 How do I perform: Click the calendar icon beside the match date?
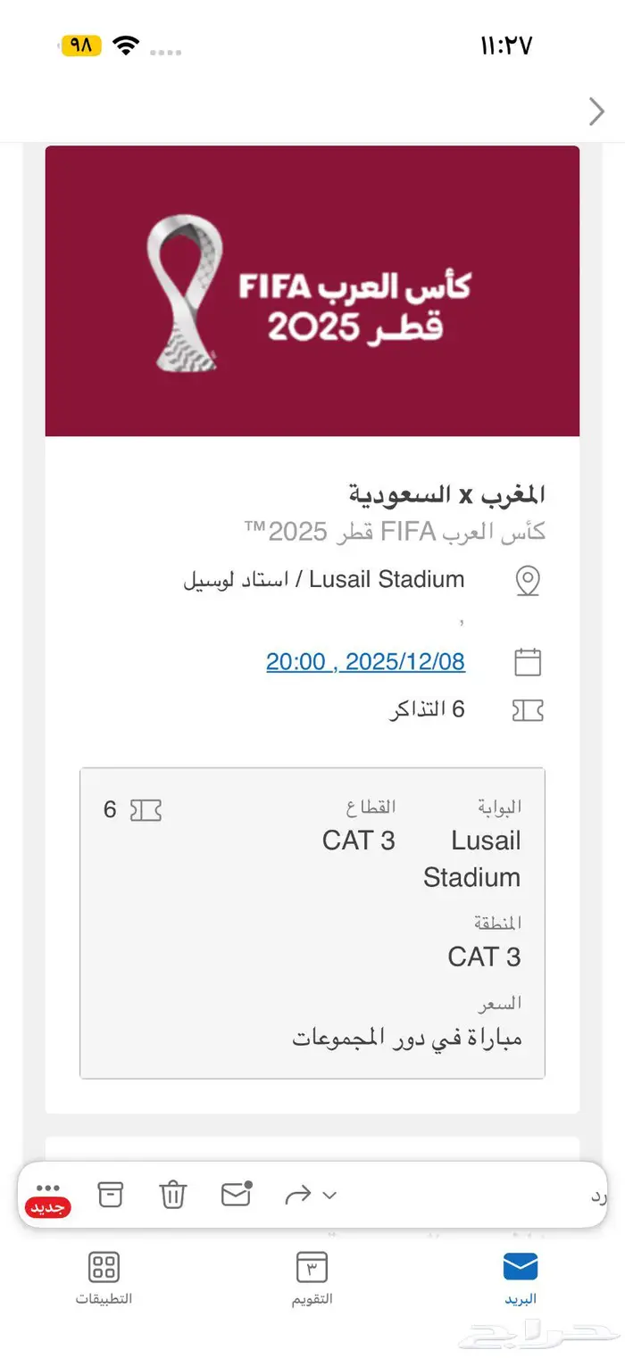click(528, 662)
